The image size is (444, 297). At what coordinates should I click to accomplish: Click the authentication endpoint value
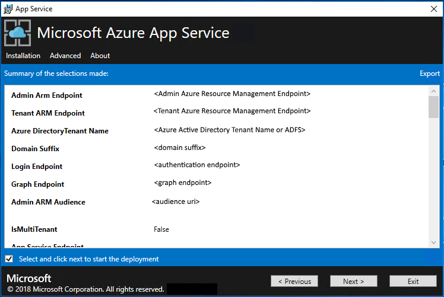pos(197,165)
